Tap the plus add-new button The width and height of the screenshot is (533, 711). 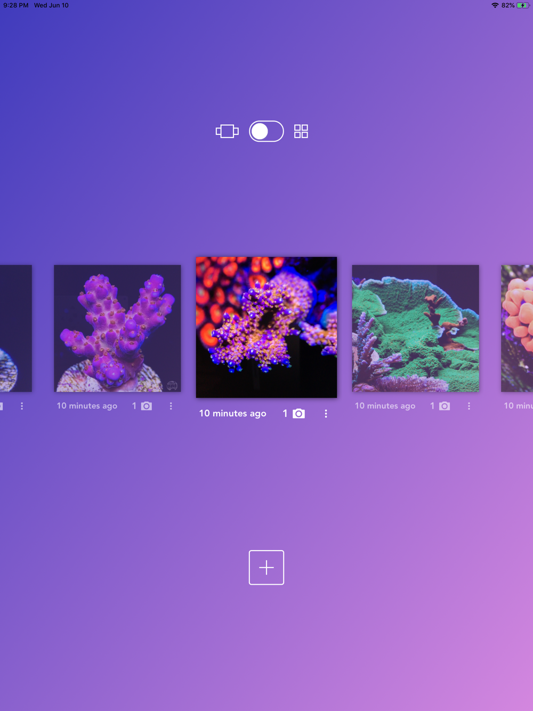click(266, 568)
